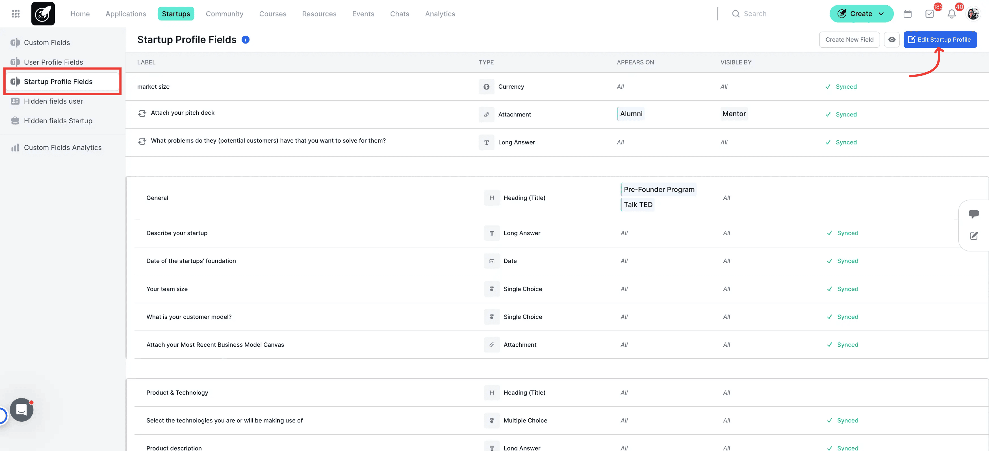The image size is (989, 451).
Task: Open the Resources tab
Action: (319, 14)
